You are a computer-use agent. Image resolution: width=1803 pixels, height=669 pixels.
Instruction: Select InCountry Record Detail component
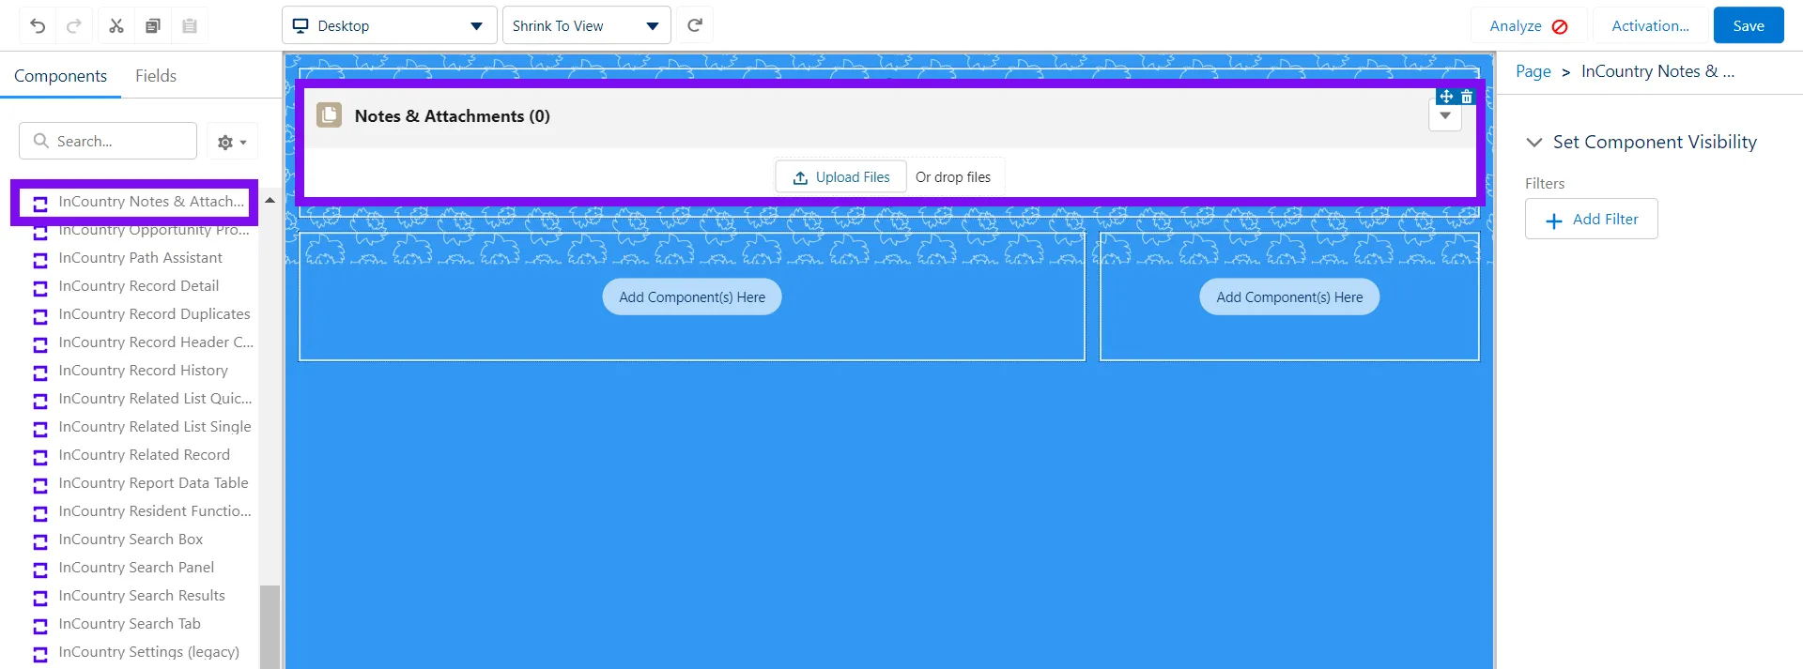coord(138,286)
